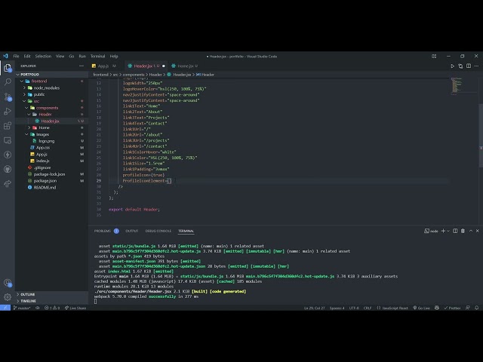The image size is (483, 362).
Task: Open the Selection menu
Action: pos(43,57)
